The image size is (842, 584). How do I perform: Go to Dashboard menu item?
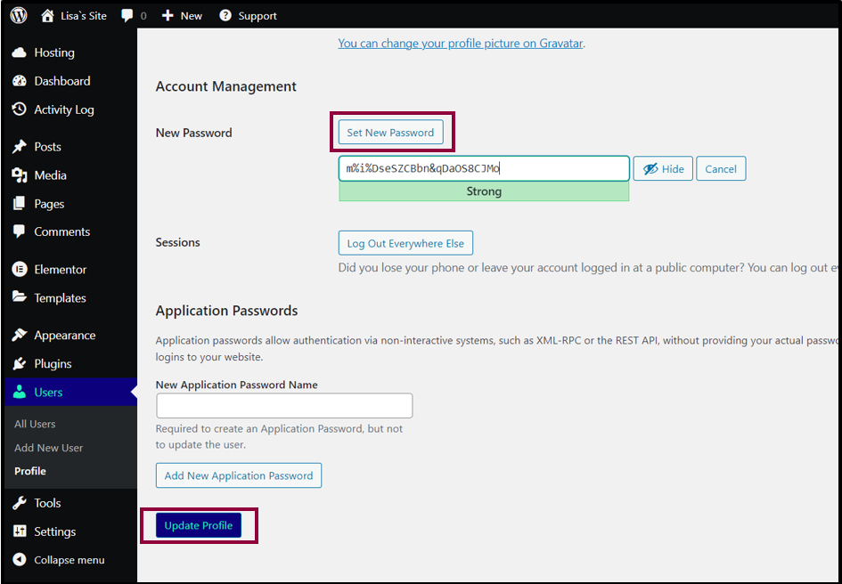coord(62,81)
